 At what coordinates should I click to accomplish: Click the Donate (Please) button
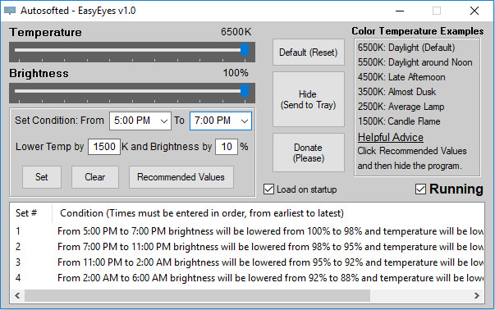pyautogui.click(x=309, y=153)
